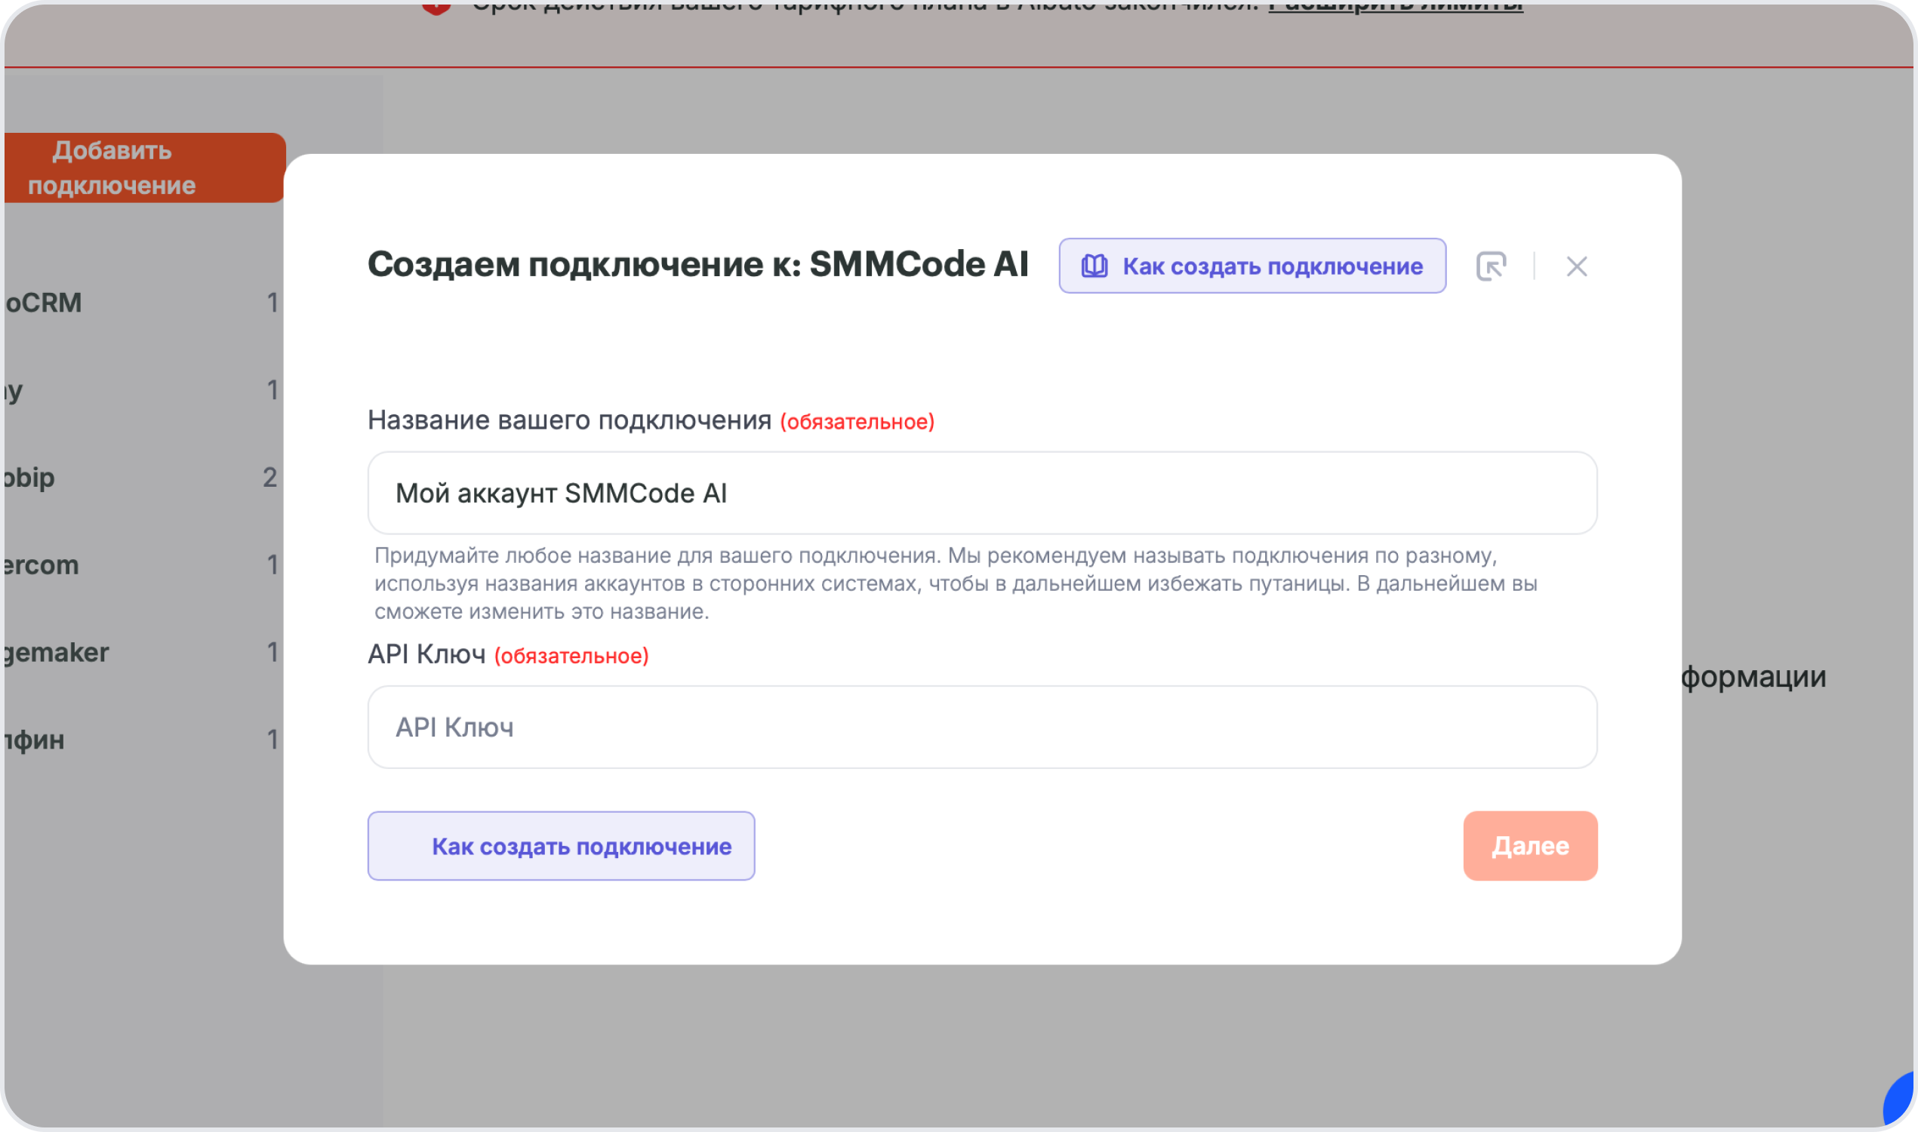Screen dimensions: 1918x1132
Task: Click the 'API Ключ' field label
Action: pyautogui.click(x=426, y=654)
